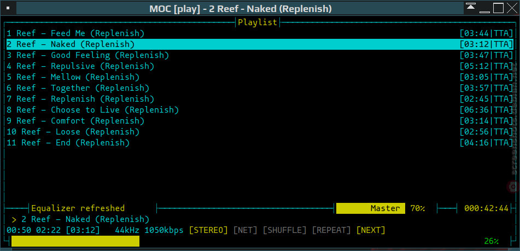Click the Playlist panel title
520x251 pixels.
[x=258, y=22]
